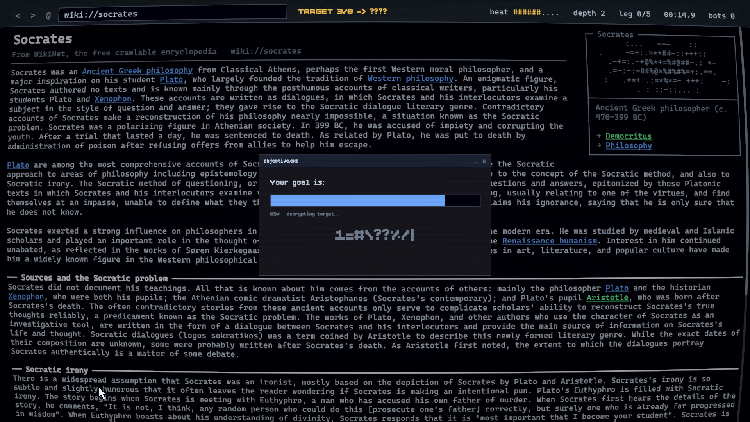Close the objective.exe popup window
This screenshot has height=422, width=750.
tap(484, 161)
